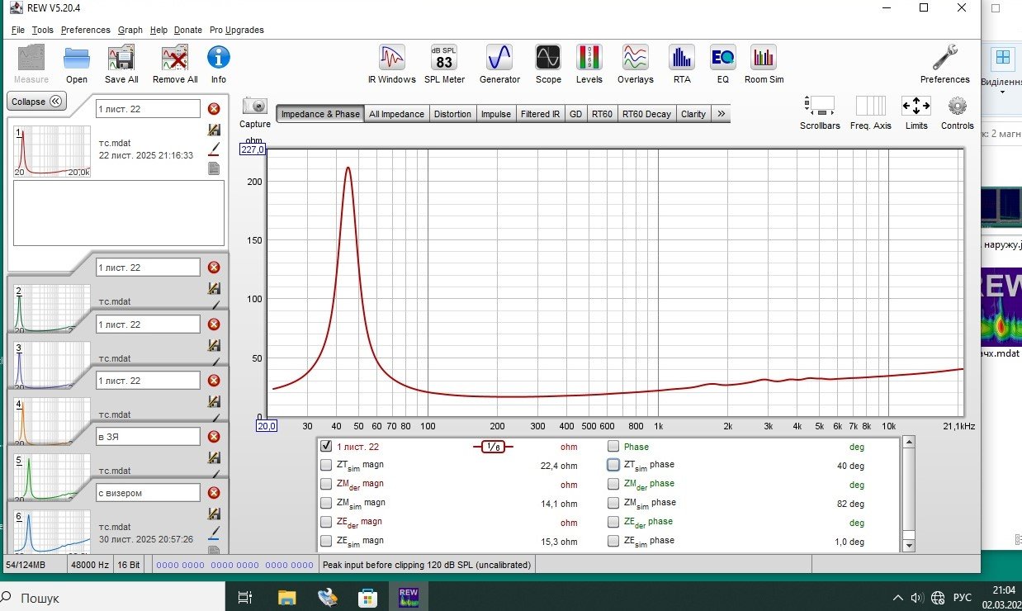Image resolution: width=1022 pixels, height=611 pixels.
Task: Capture the graph with the camera icon
Action: click(255, 106)
